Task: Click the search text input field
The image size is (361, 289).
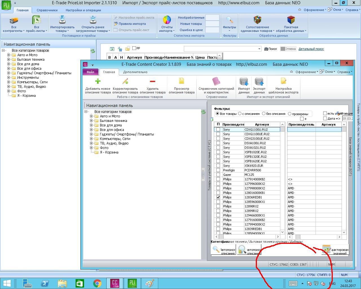Action: coord(221,49)
